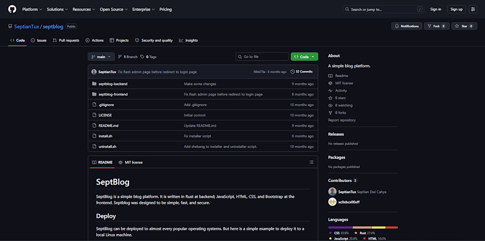Screen dimensions: 485x241
Task: Select the MIT license tab in file viewer
Action: coord(130,162)
